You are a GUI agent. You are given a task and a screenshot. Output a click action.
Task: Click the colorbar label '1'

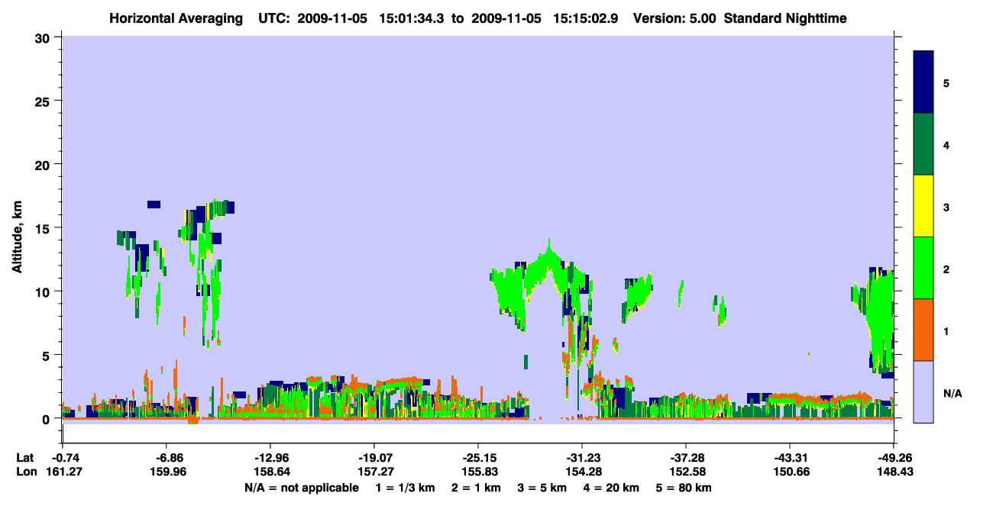tap(946, 330)
